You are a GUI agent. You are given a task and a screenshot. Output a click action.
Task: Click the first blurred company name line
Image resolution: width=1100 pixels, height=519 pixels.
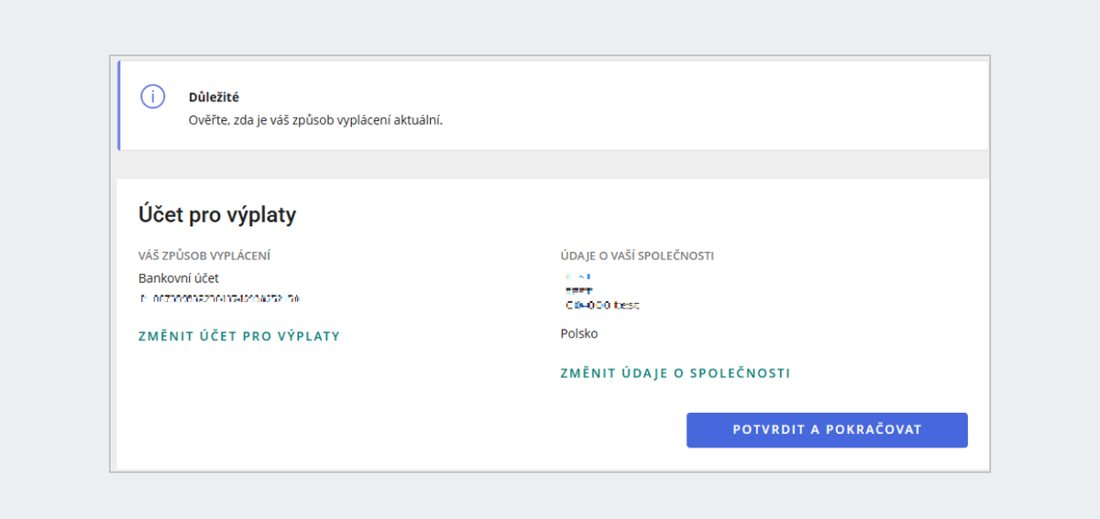(578, 276)
